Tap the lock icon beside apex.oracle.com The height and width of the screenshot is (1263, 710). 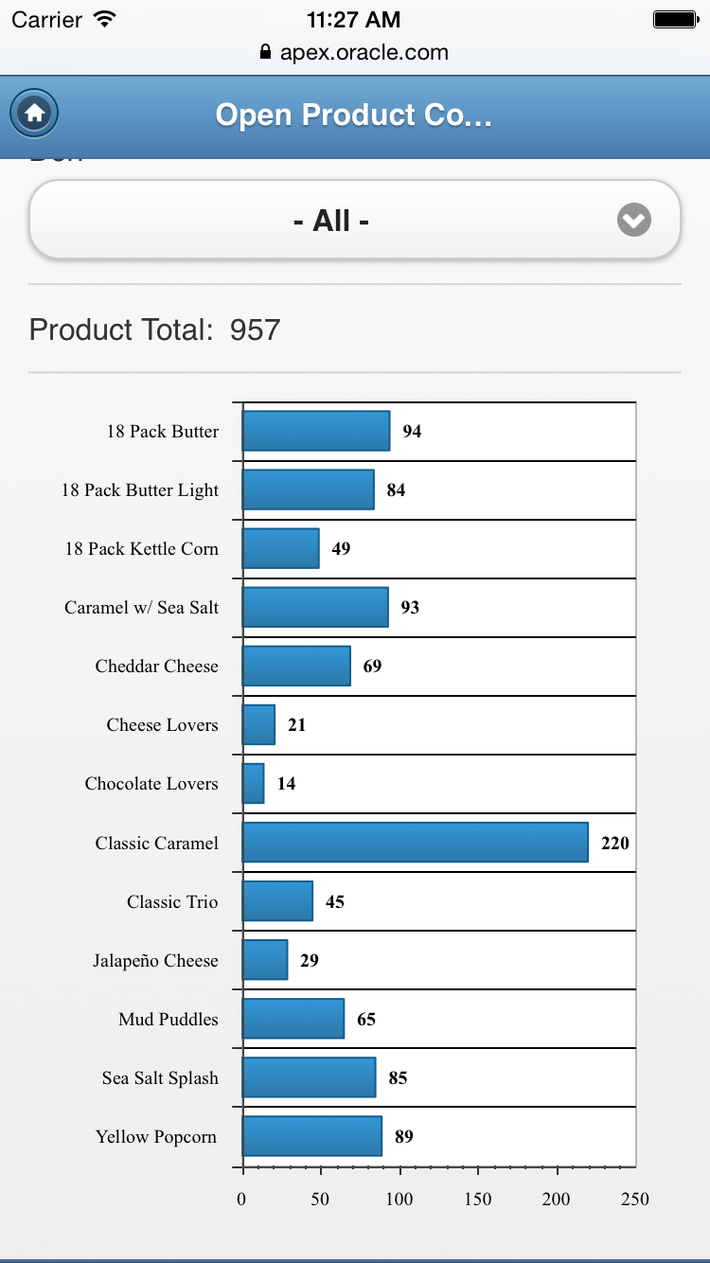[x=265, y=53]
